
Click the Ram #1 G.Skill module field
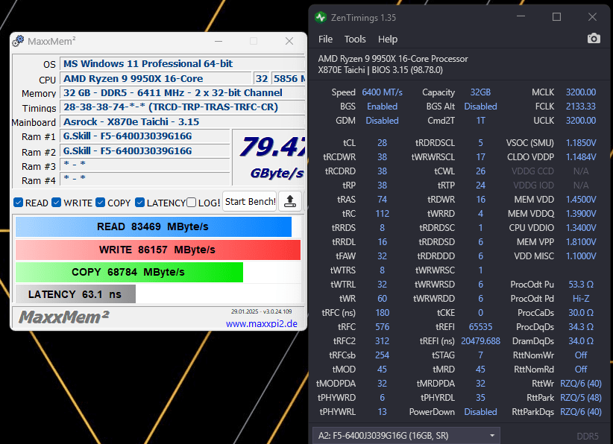[x=145, y=136]
